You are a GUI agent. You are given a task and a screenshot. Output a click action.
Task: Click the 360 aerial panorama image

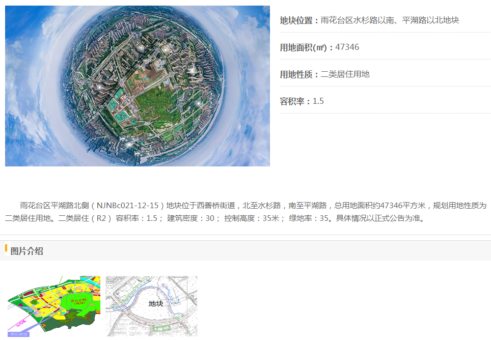coord(138,86)
